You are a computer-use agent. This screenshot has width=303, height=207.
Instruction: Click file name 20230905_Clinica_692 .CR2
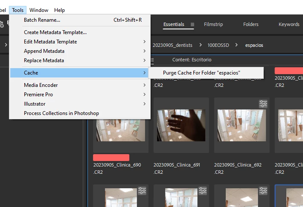[238, 168]
